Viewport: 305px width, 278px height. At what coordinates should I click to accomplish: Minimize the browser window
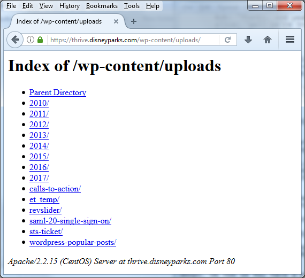pos(255,6)
